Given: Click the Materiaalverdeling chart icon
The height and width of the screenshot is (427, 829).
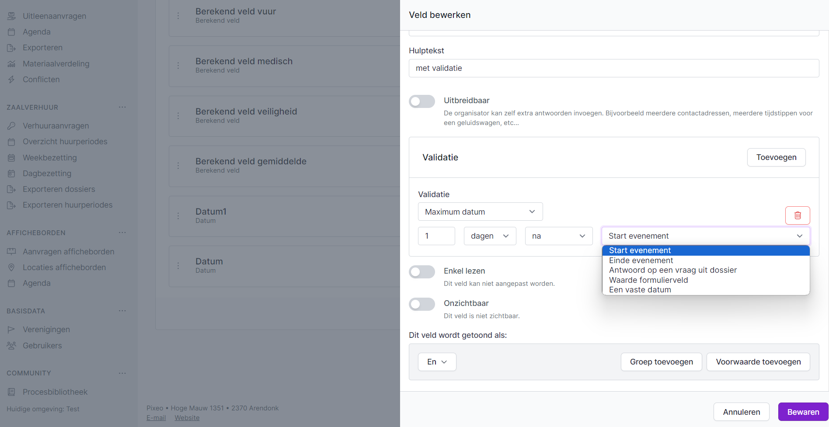Looking at the screenshot, I should 11,64.
